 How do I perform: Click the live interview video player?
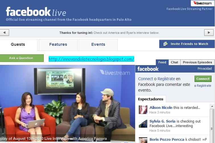[x=67, y=103]
